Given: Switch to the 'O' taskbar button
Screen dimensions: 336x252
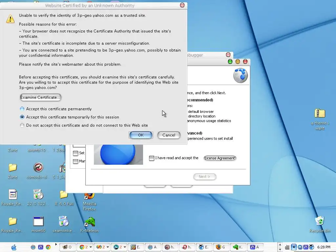Looking at the screenshot, I should point(67,247).
